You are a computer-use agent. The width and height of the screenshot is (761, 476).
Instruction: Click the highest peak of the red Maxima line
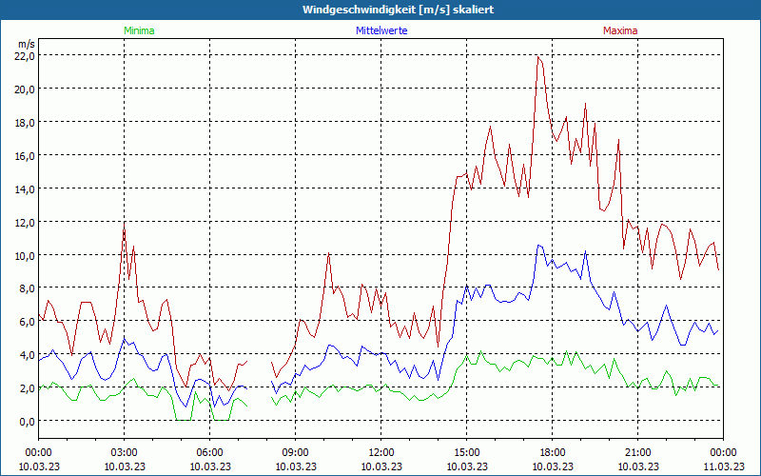click(538, 57)
